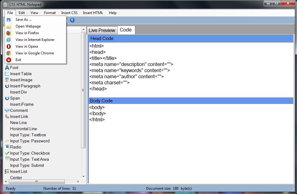Select View in Google Chrome entry
The image size is (297, 194).
coord(35,53)
